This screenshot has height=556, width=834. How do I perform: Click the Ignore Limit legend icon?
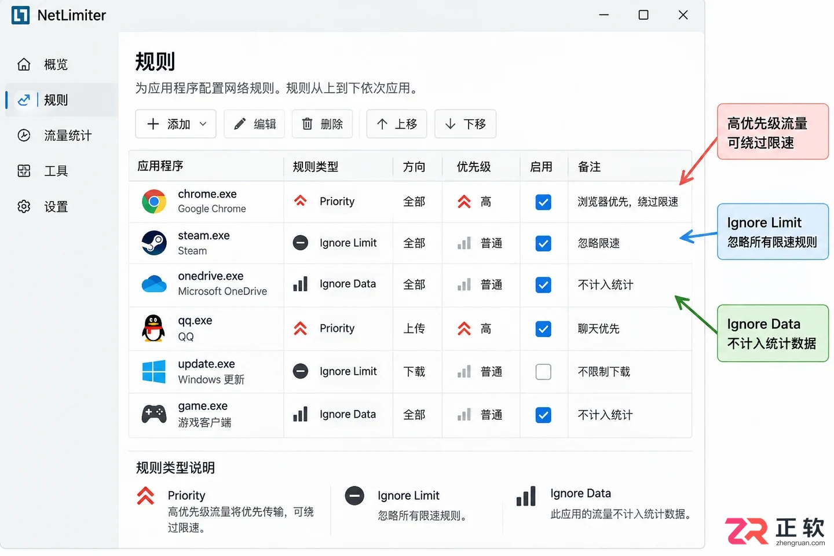coord(354,496)
